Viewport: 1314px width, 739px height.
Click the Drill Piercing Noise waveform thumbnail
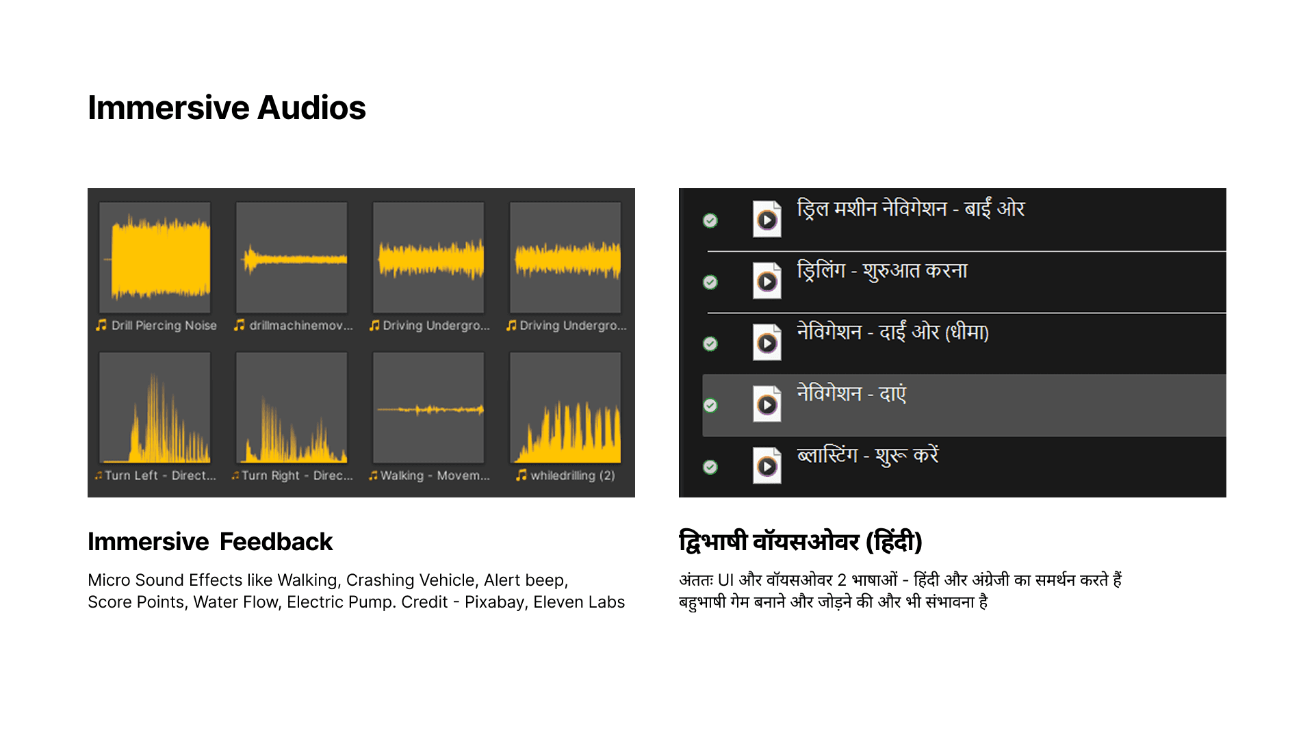pos(155,258)
